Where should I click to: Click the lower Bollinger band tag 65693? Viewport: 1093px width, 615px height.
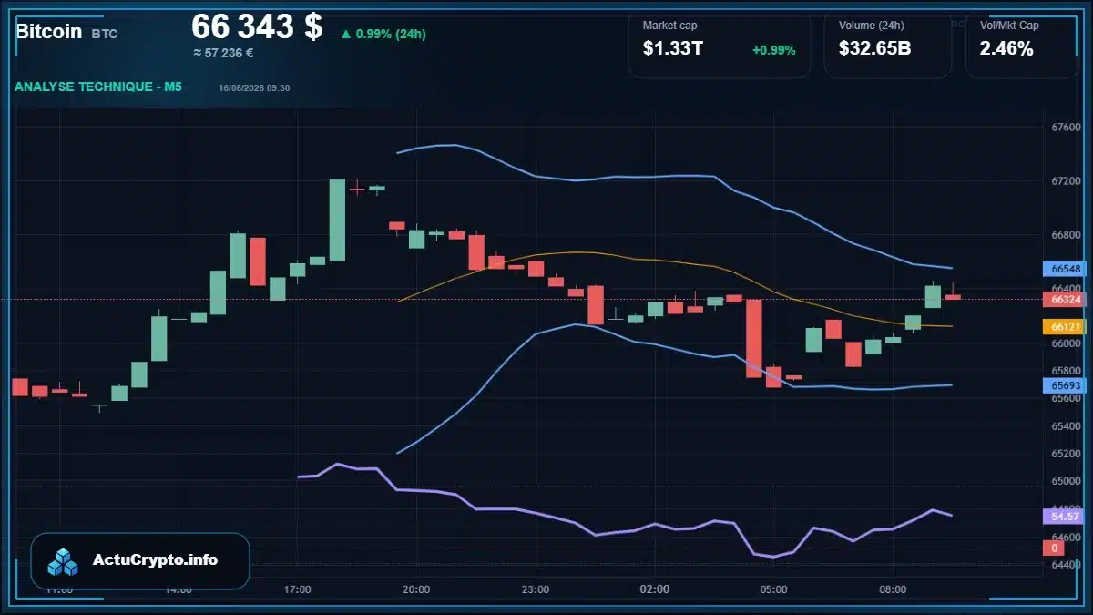coord(1065,386)
